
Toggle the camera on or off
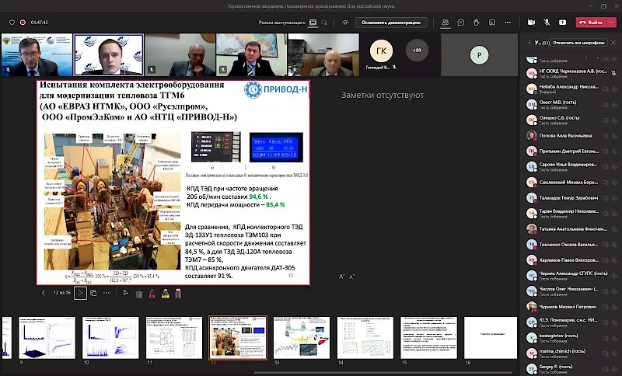pos(532,22)
